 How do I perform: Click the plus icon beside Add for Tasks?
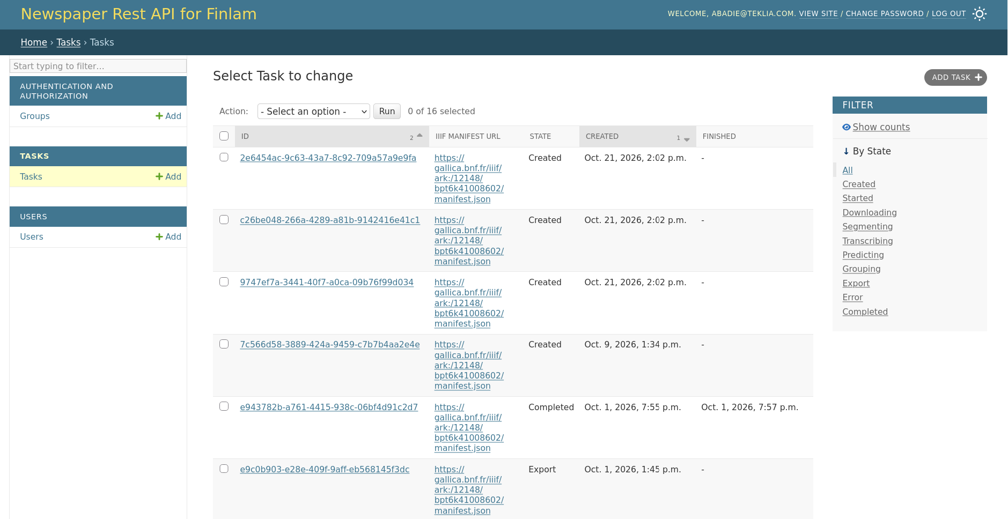click(x=159, y=176)
